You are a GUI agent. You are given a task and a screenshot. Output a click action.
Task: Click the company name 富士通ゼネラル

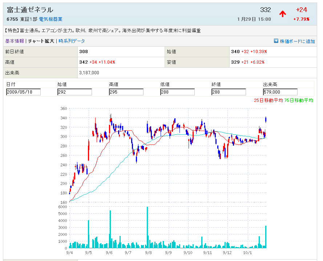(x=30, y=10)
